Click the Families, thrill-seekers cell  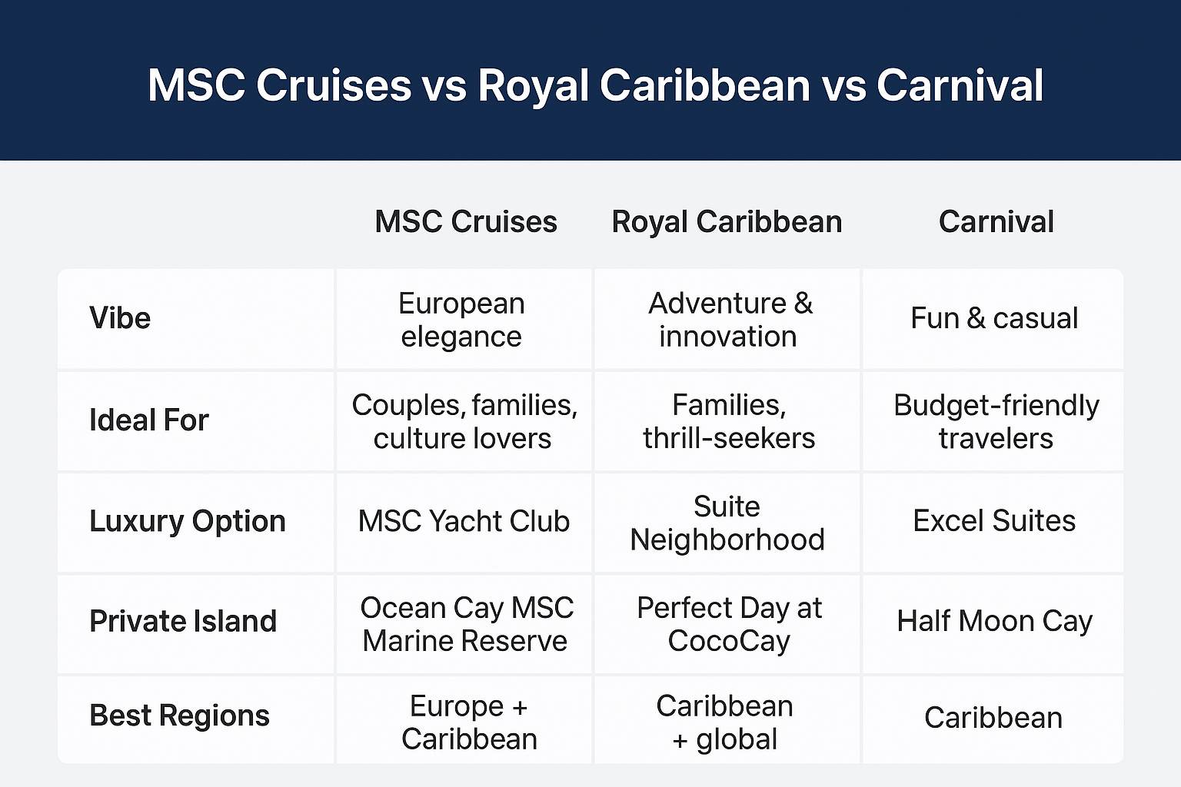click(x=729, y=422)
